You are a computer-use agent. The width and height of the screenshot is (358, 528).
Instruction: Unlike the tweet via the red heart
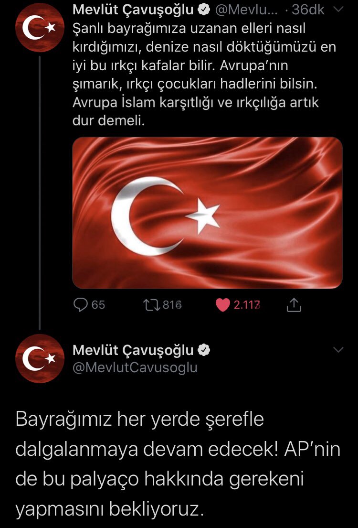coord(223,305)
